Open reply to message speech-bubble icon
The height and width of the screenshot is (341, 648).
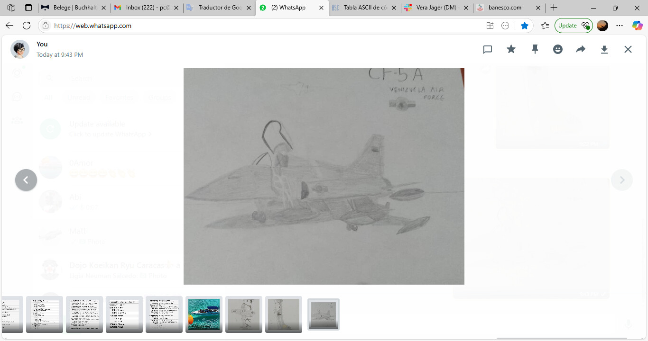488,49
